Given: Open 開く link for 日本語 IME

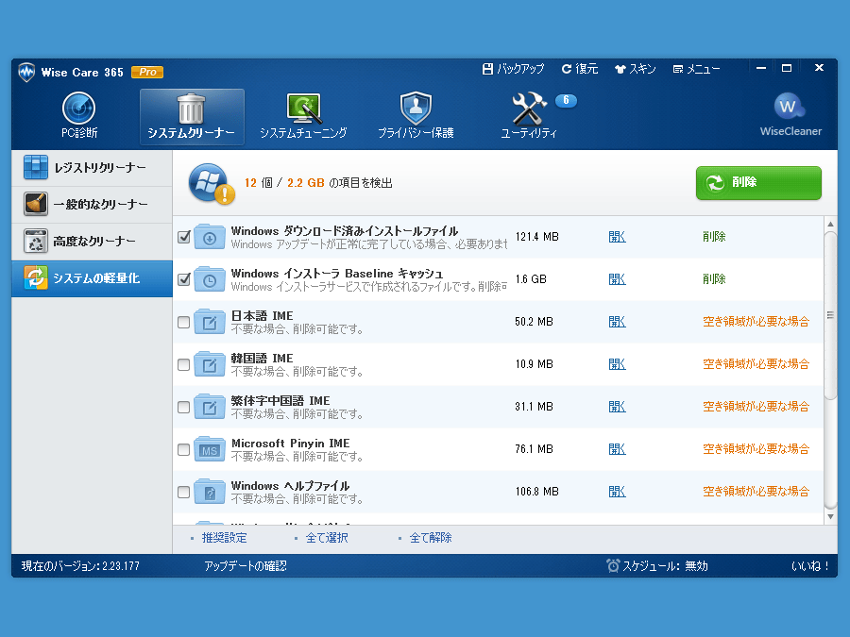Looking at the screenshot, I should 617,322.
